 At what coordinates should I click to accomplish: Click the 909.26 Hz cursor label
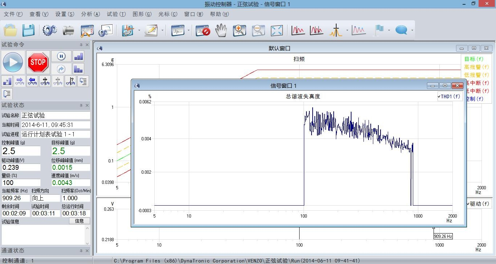443,236
